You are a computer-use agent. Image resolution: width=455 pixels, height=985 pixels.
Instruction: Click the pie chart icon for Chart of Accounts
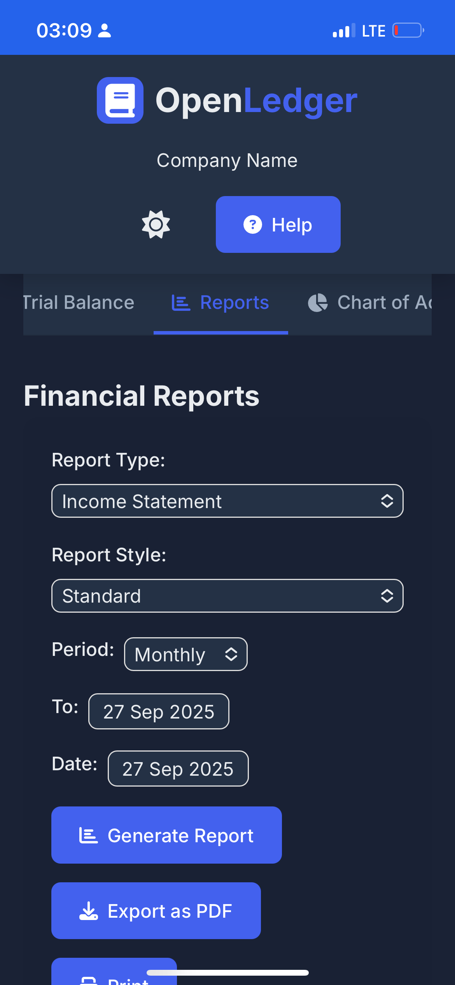[x=318, y=303]
